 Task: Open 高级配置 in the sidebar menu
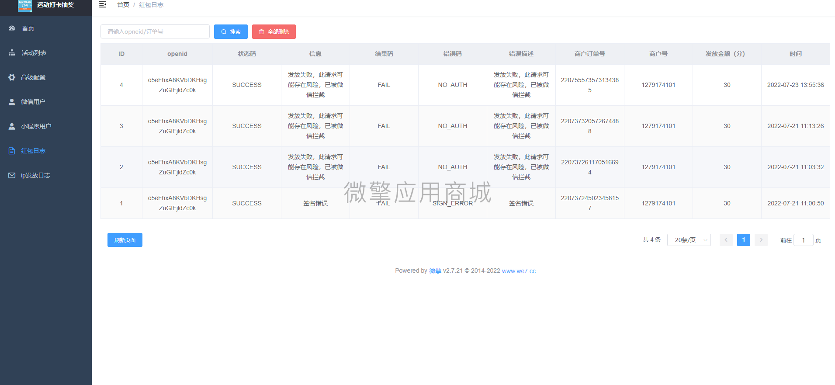pyautogui.click(x=46, y=77)
